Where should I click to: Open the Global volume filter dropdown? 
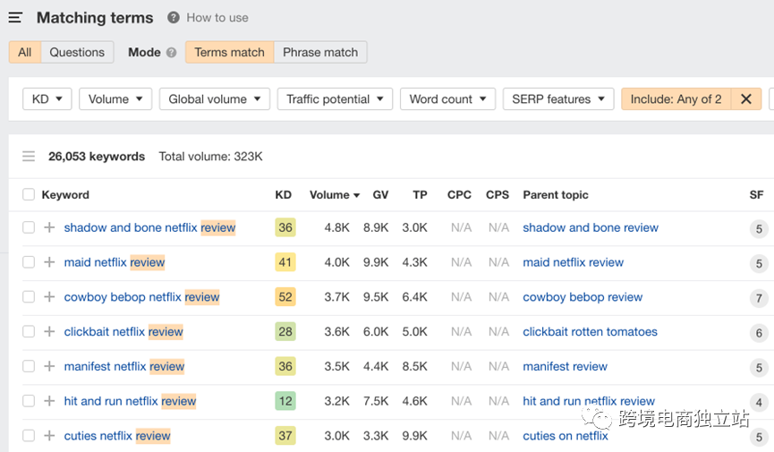point(215,98)
